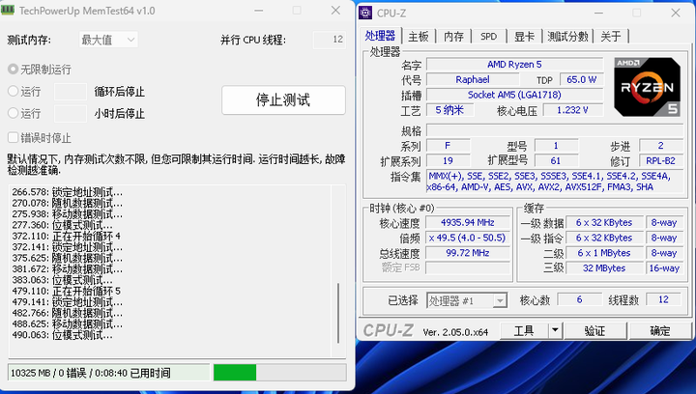Click the Raphael code name value

[473, 80]
